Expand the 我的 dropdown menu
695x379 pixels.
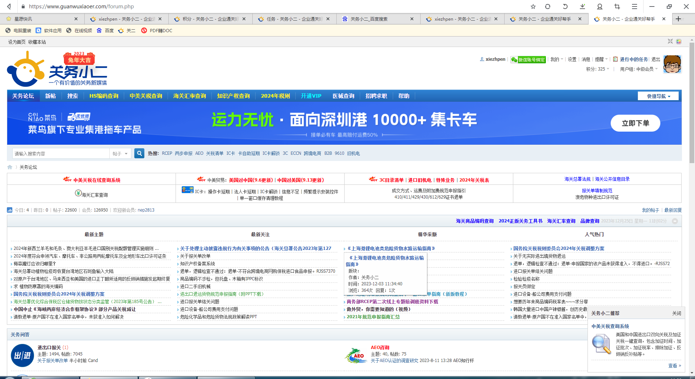pos(557,59)
